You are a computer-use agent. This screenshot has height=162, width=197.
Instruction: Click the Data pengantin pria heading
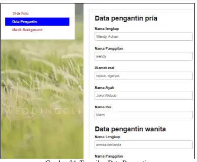(126, 19)
